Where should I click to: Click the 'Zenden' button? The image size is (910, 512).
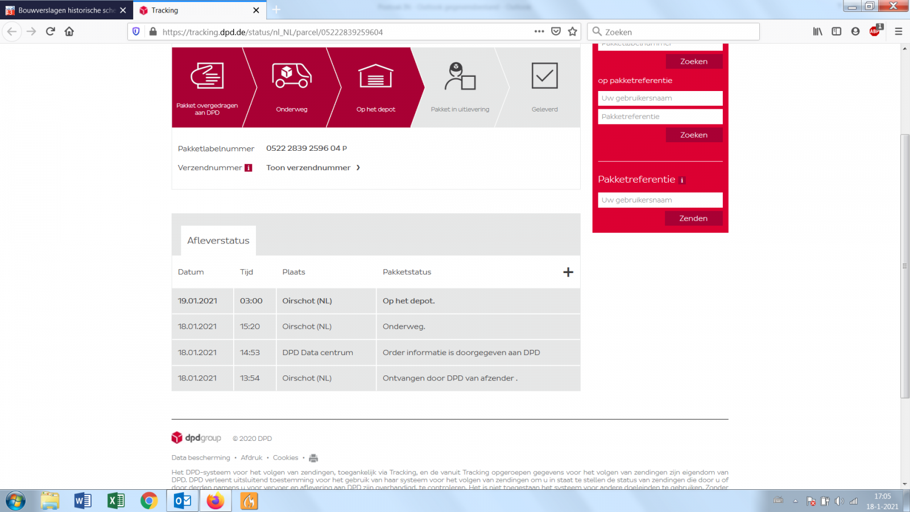(x=694, y=218)
